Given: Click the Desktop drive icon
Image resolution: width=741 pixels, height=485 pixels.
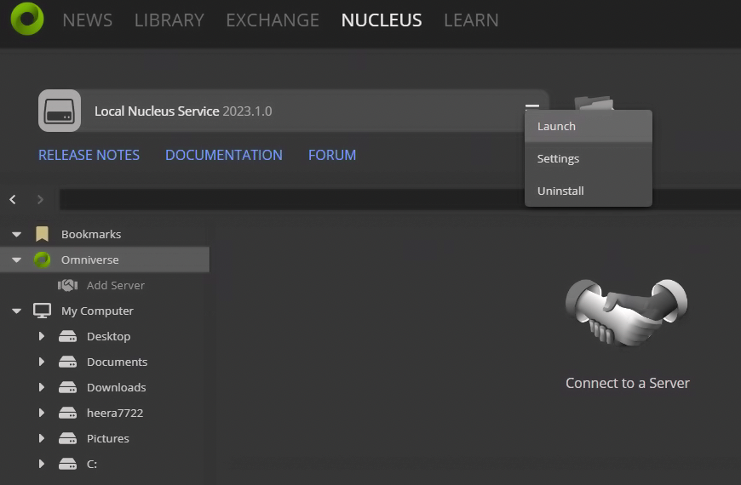Looking at the screenshot, I should (67, 336).
